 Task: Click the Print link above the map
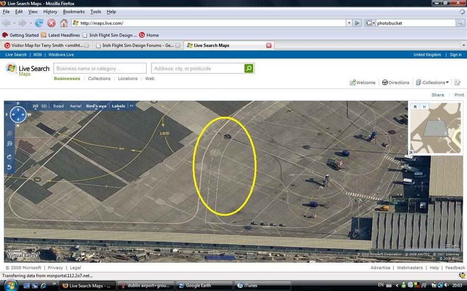459,95
